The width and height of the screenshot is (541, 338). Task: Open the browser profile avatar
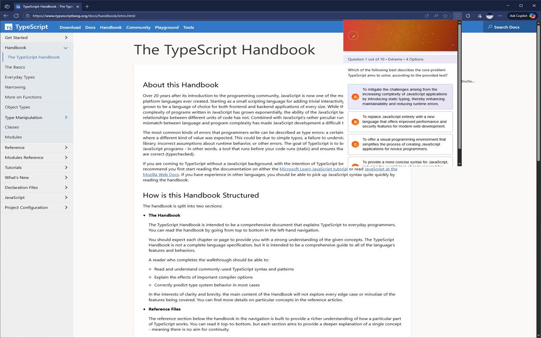(490, 16)
